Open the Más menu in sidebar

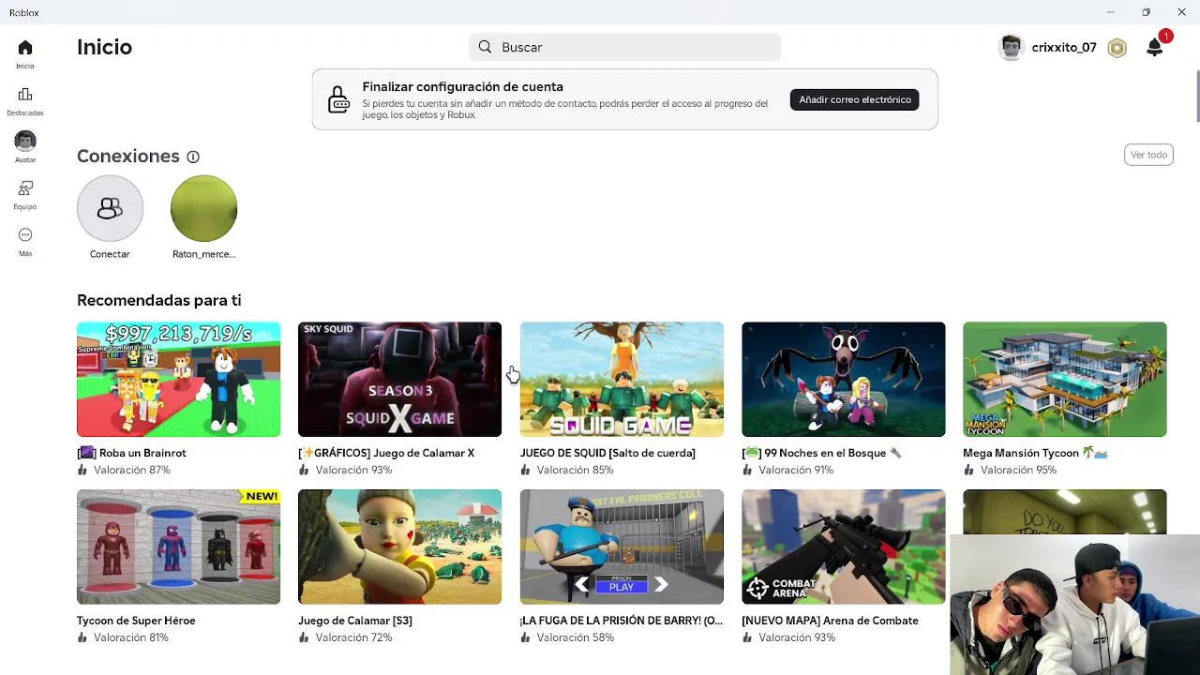pos(25,235)
